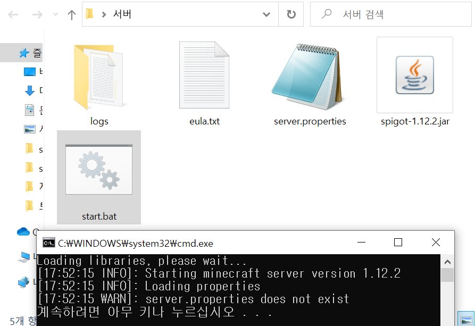This screenshot has height=326, width=475.
Task: Select the eula.txt file icon
Action: [x=204, y=75]
